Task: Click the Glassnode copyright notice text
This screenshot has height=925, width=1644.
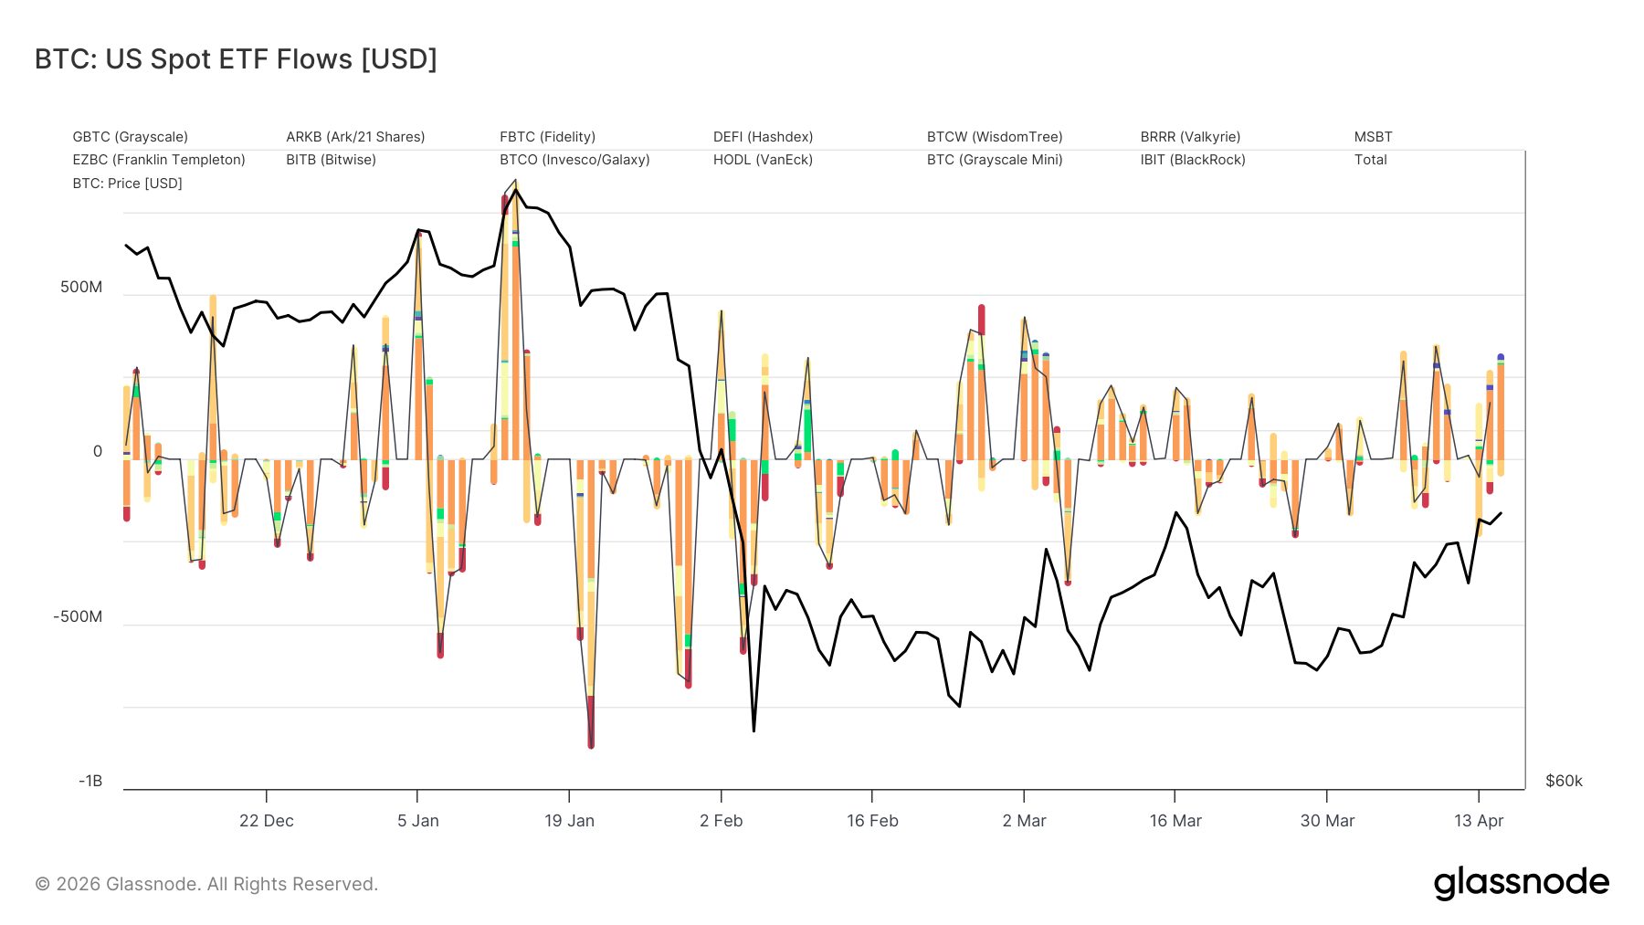Action: pos(206,884)
